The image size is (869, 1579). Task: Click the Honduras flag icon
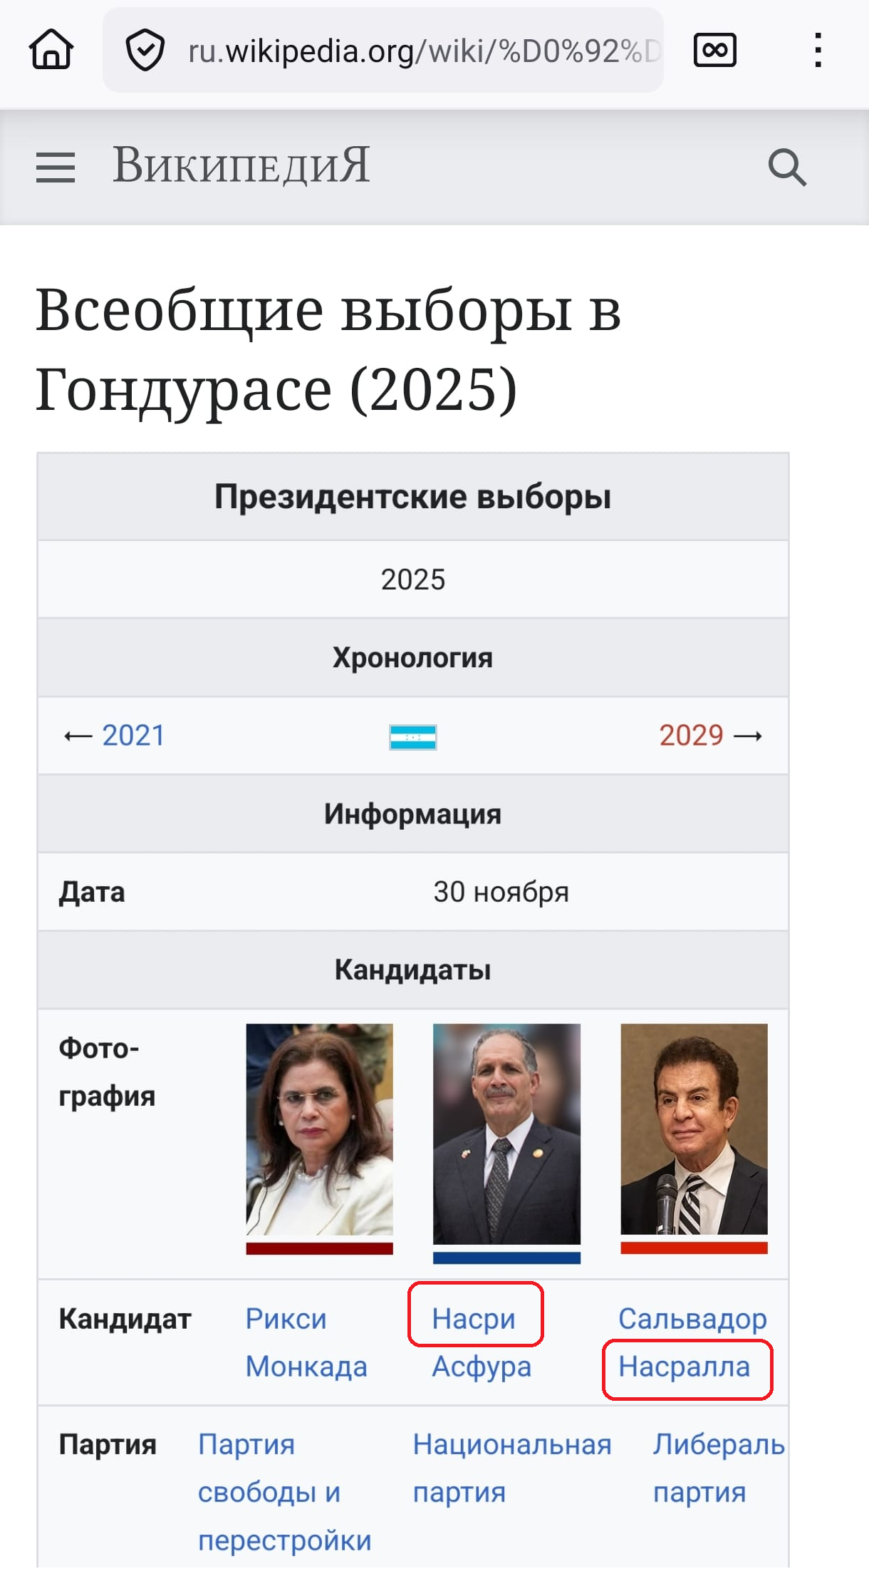413,736
